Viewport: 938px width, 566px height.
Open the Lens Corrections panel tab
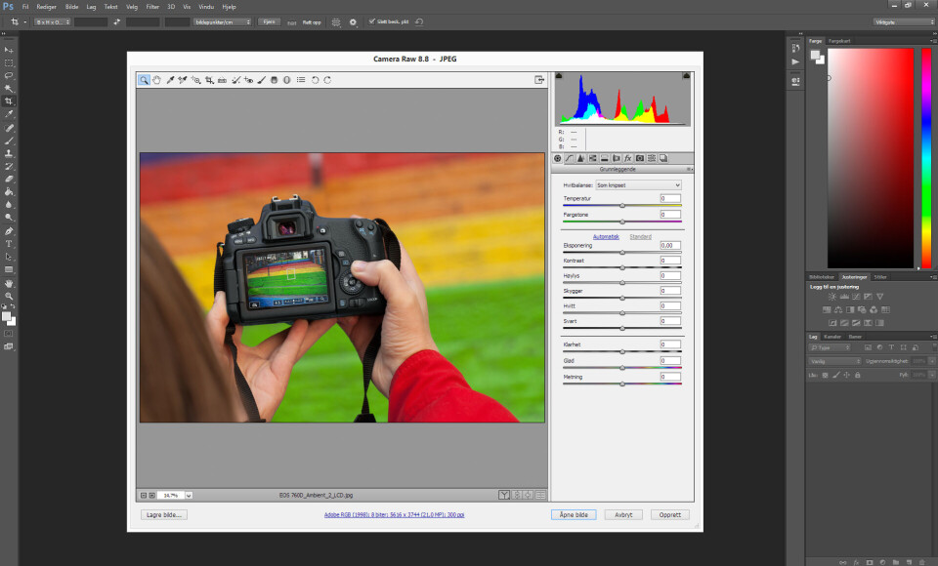click(x=617, y=158)
